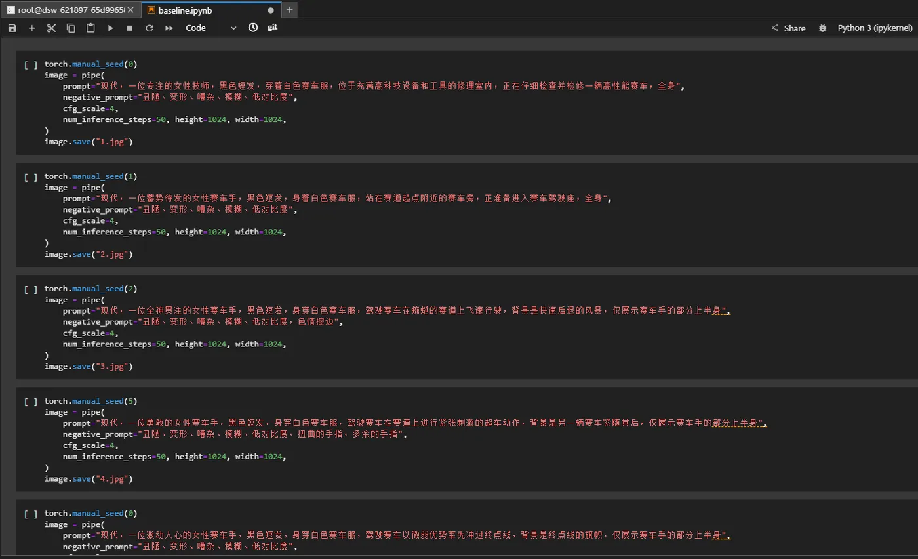Close the root@dsw-621897 terminal tab
The height and width of the screenshot is (559, 918).
coord(130,10)
